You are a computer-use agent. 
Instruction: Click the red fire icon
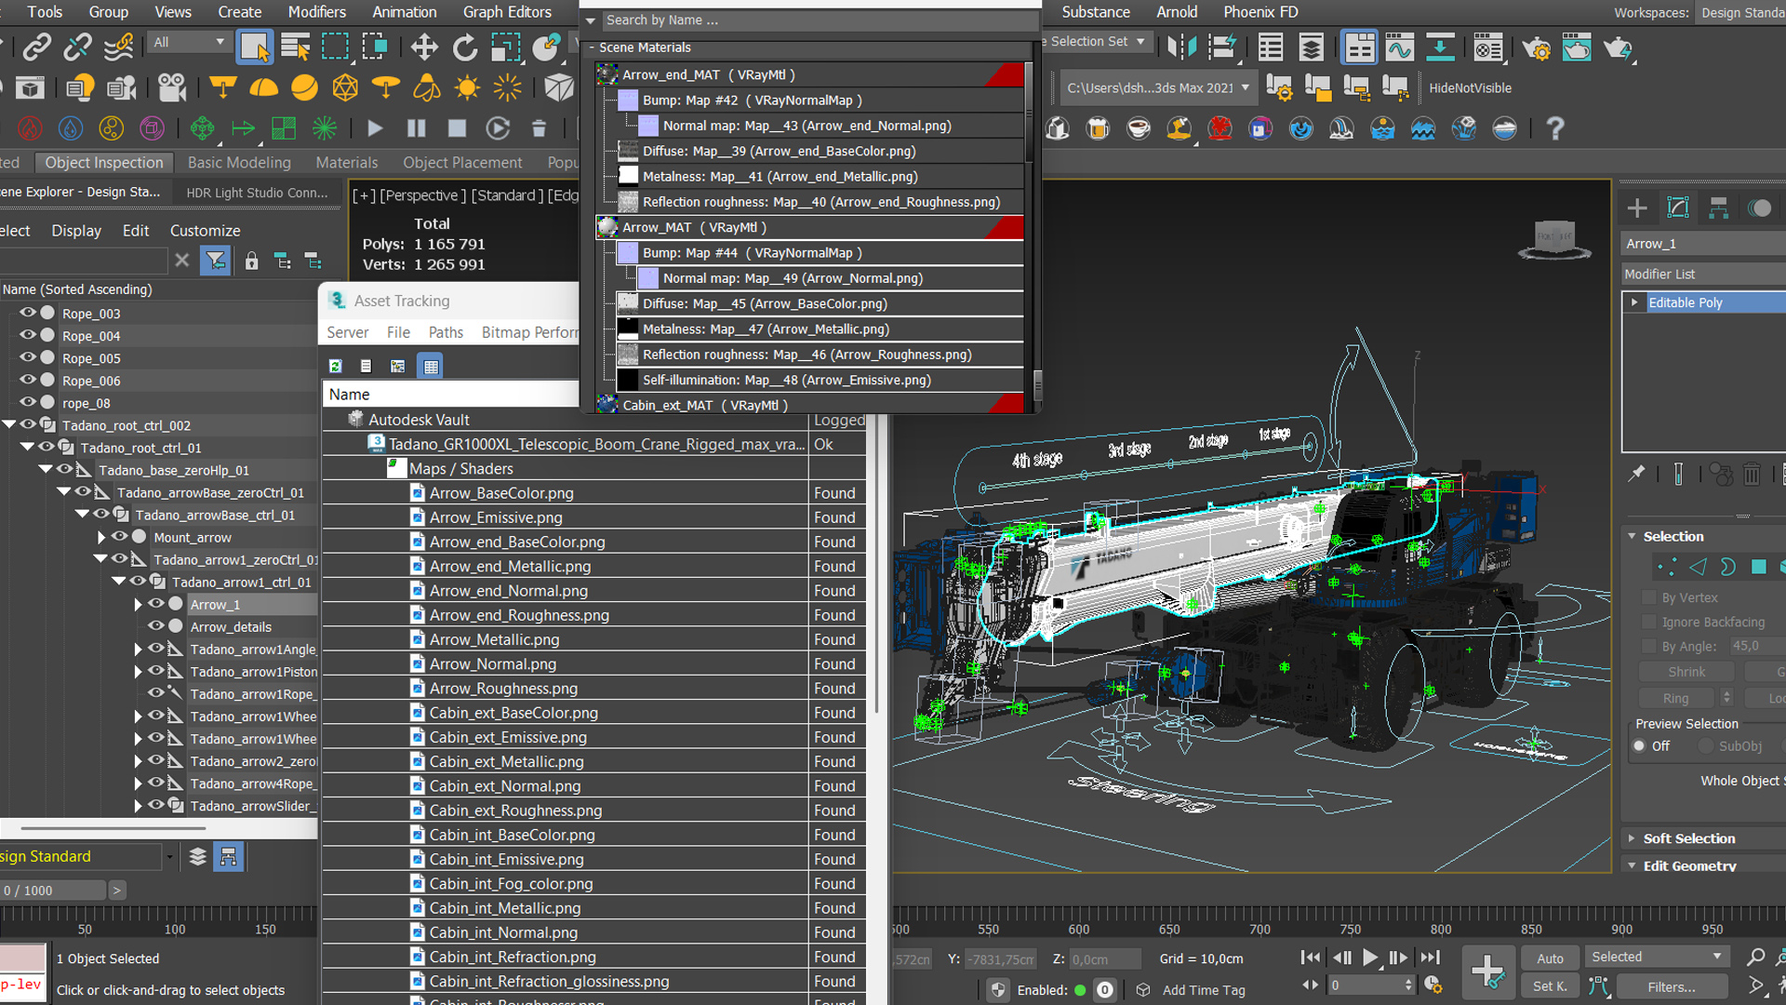30,128
